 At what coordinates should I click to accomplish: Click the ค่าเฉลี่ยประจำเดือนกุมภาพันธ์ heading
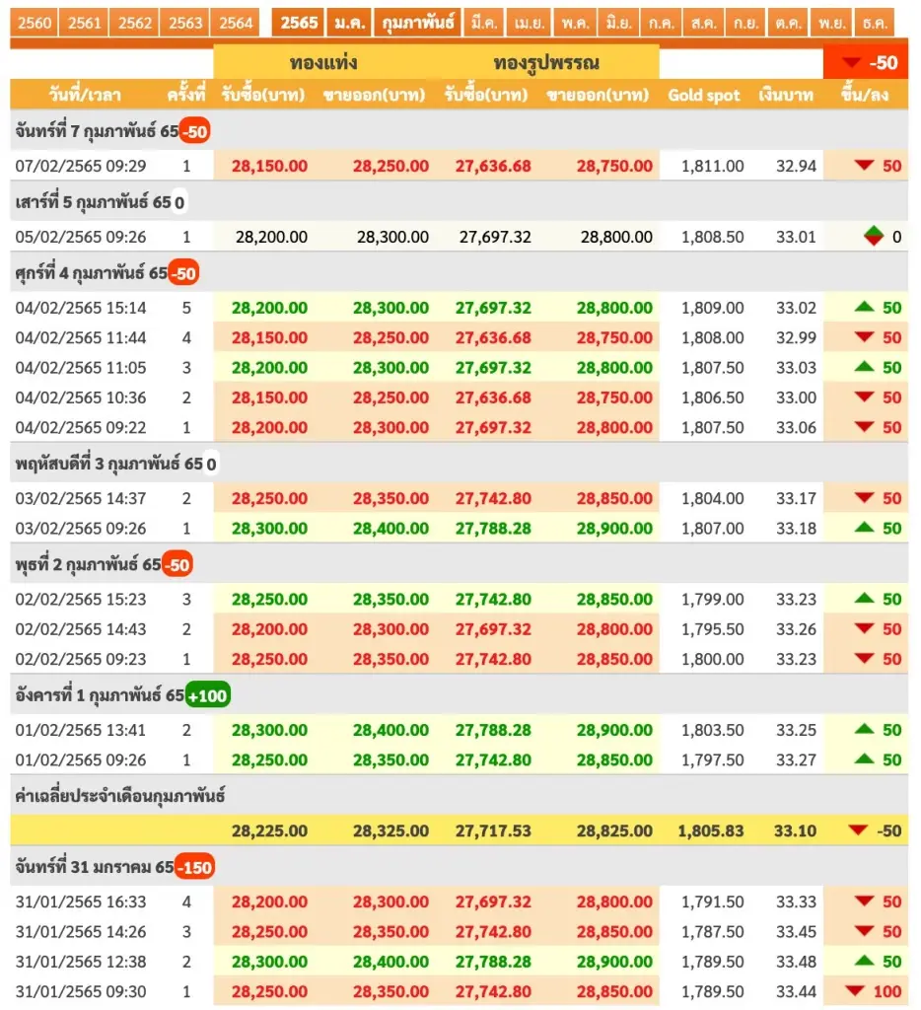click(120, 796)
